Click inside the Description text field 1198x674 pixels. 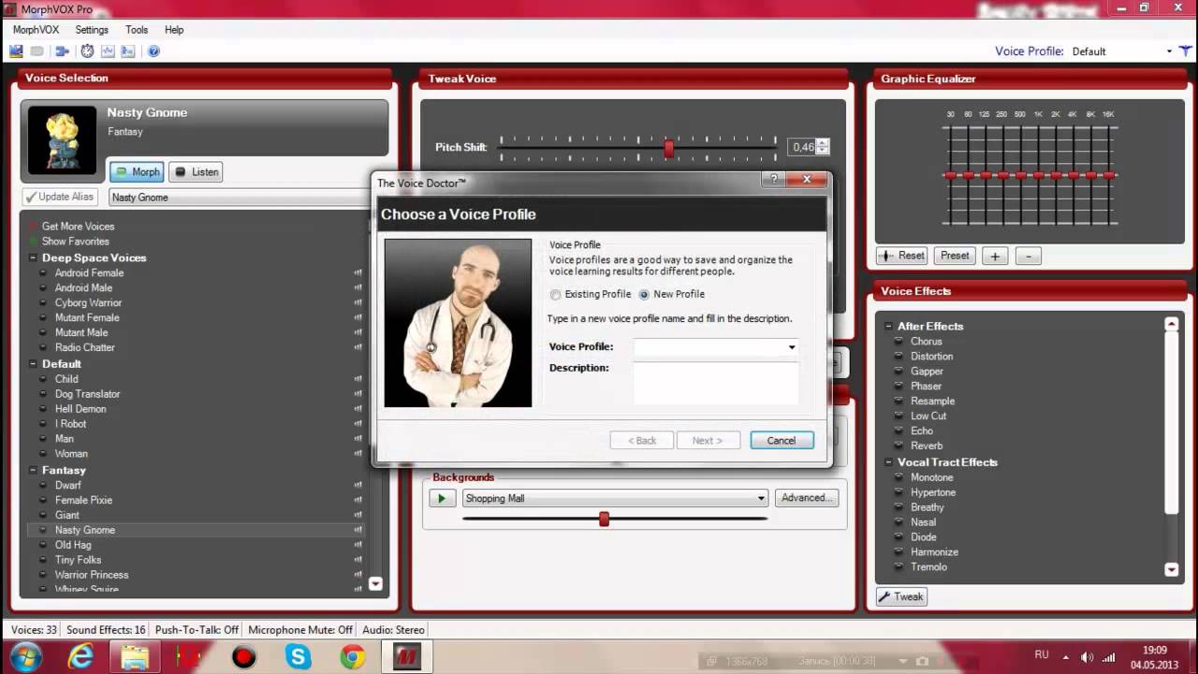715,383
